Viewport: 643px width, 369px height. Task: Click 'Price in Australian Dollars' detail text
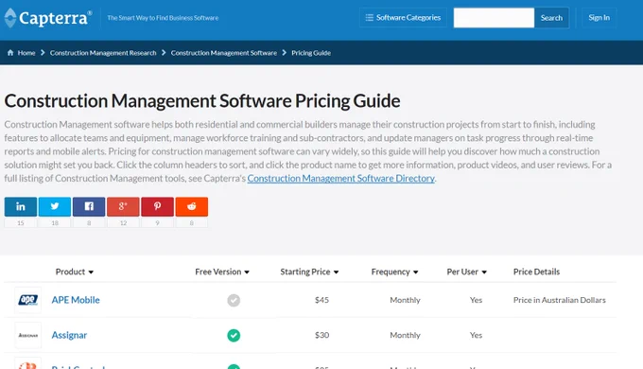click(x=560, y=300)
